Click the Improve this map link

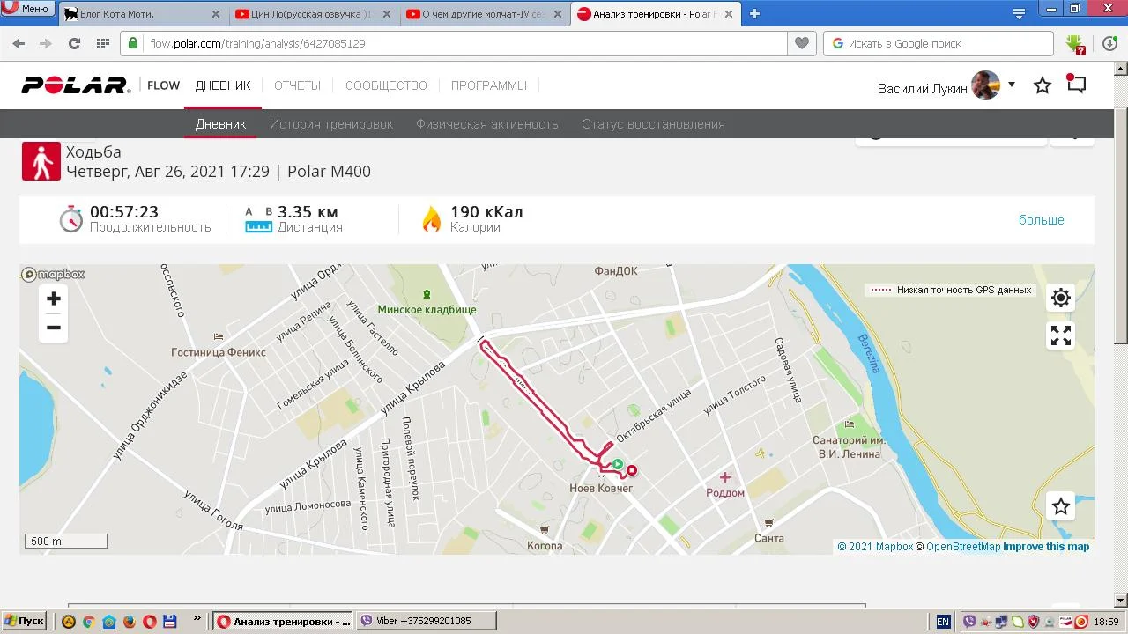[x=1046, y=547]
